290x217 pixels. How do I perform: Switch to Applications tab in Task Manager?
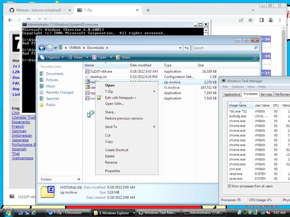(232, 94)
